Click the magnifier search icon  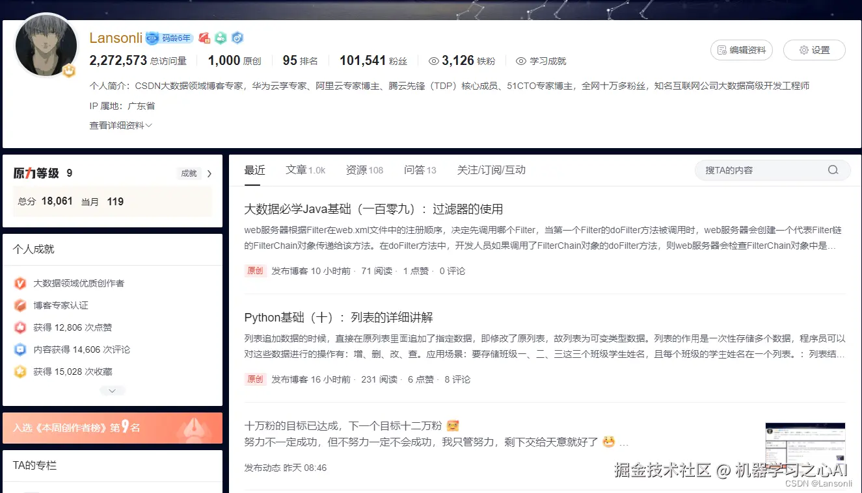pyautogui.click(x=833, y=170)
